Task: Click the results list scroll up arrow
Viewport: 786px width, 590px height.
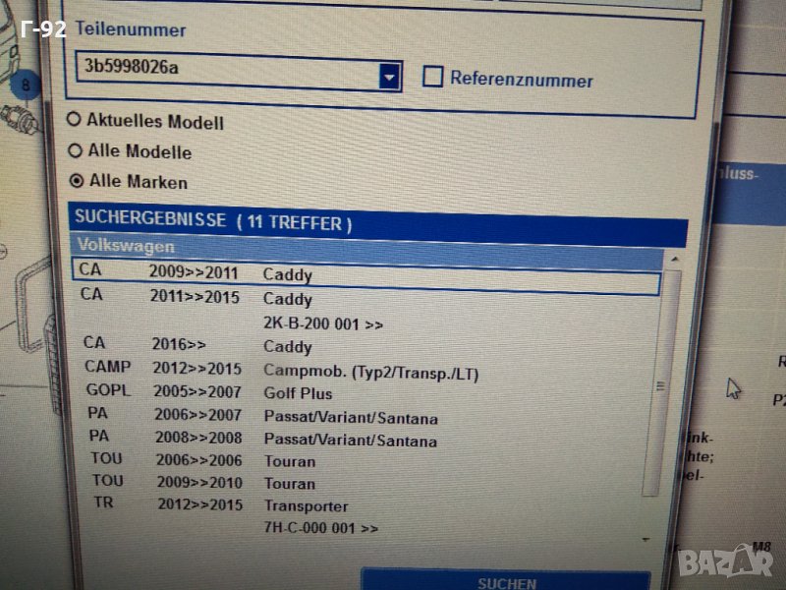Action: pyautogui.click(x=674, y=259)
